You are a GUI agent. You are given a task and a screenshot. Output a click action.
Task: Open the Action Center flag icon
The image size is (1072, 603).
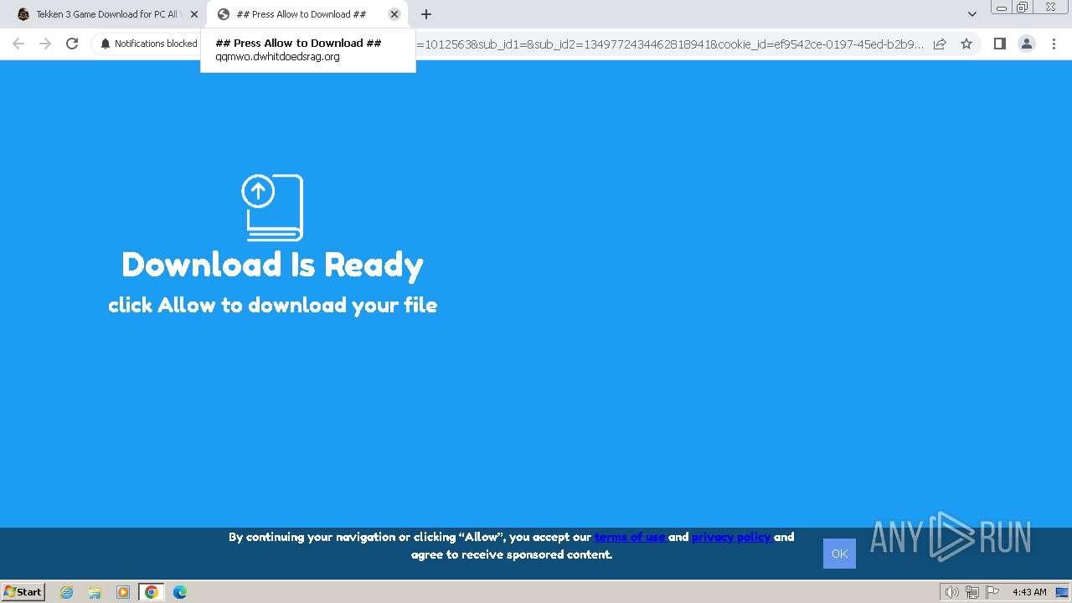(x=992, y=592)
